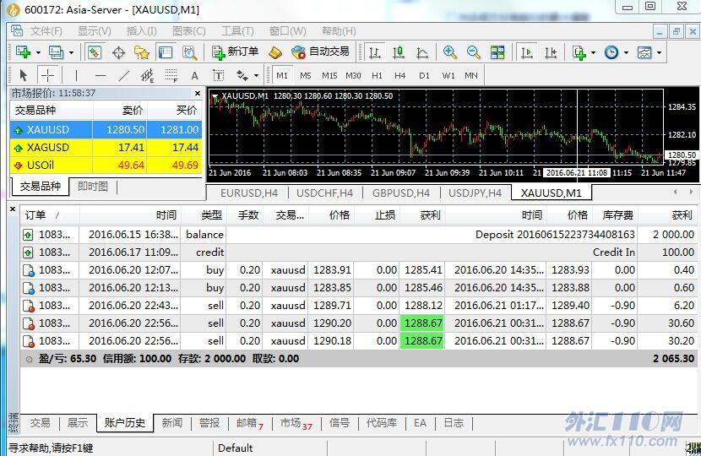Switch chart to bar chart style
Image resolution: width=701 pixels, height=456 pixels.
point(375,52)
